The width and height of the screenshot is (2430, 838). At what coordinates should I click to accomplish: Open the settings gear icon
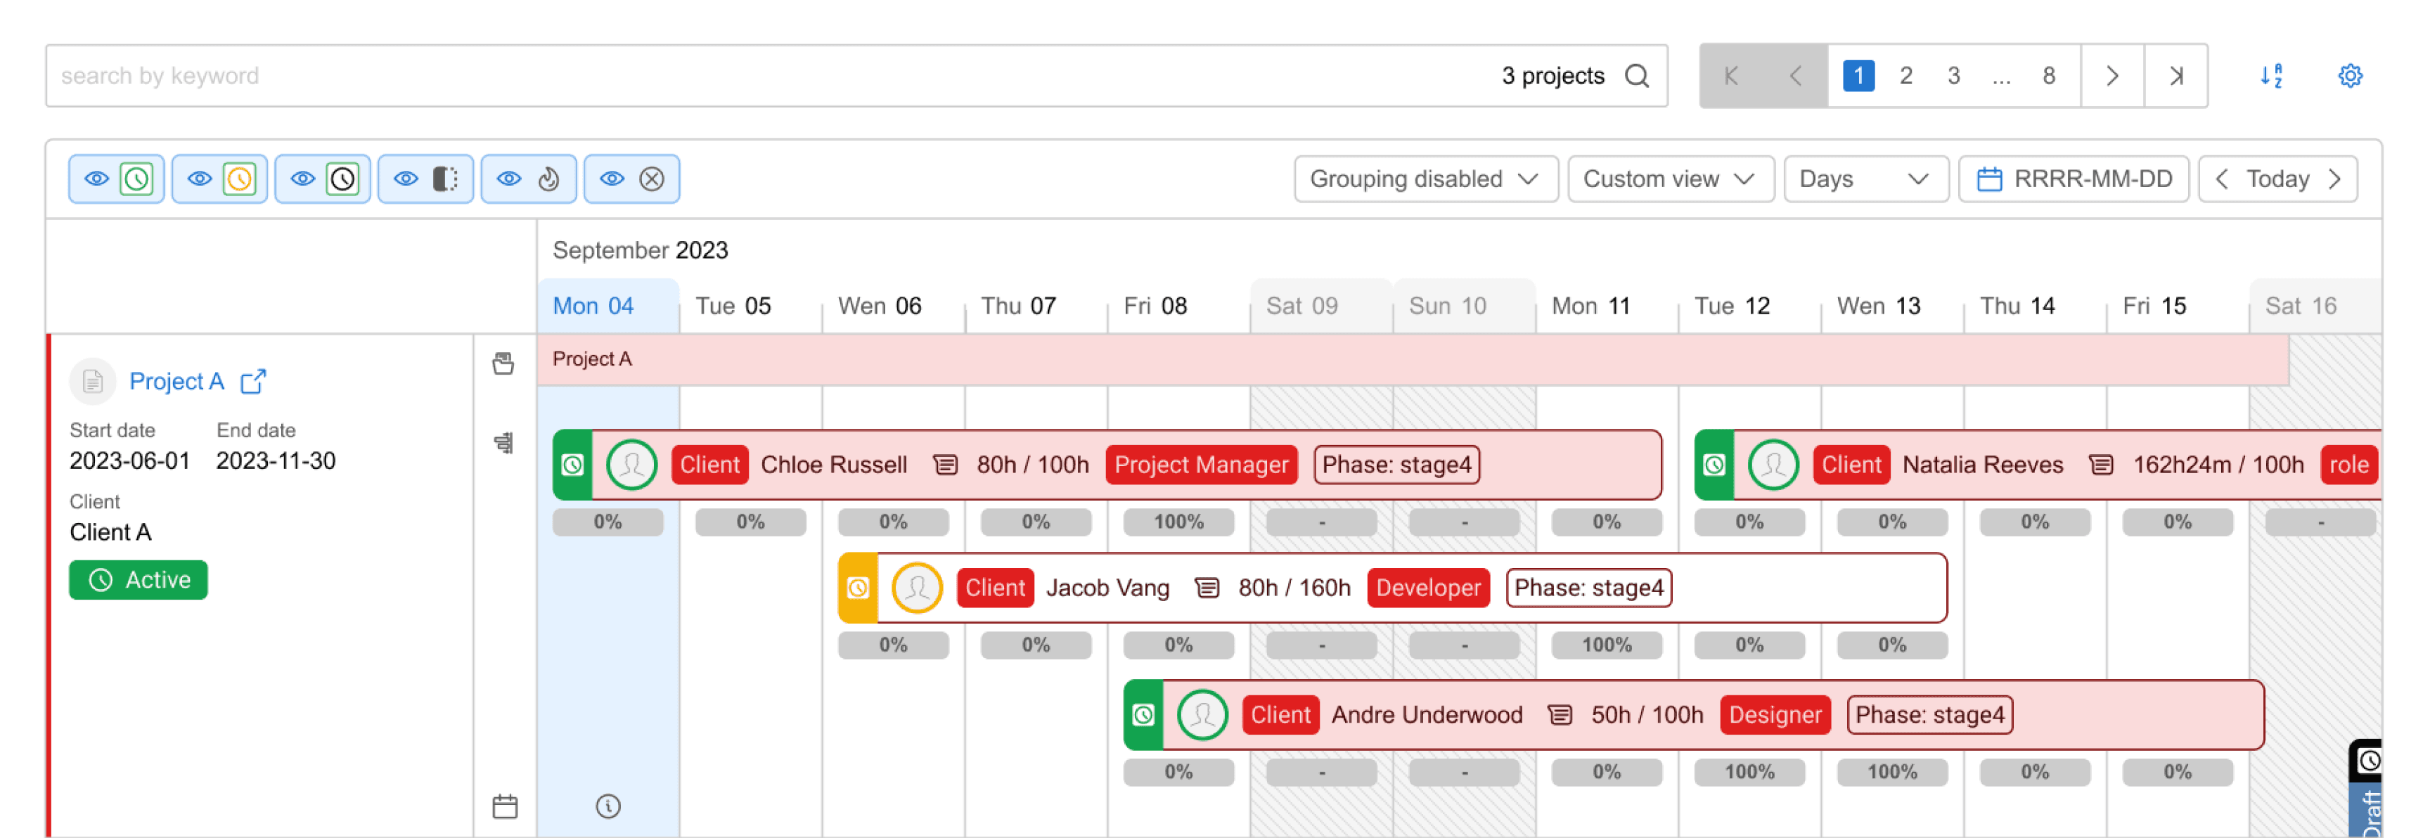2350,75
